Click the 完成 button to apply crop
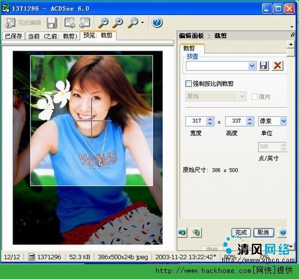Image resolution: width=299 pixels, height=279 pixels. click(241, 232)
